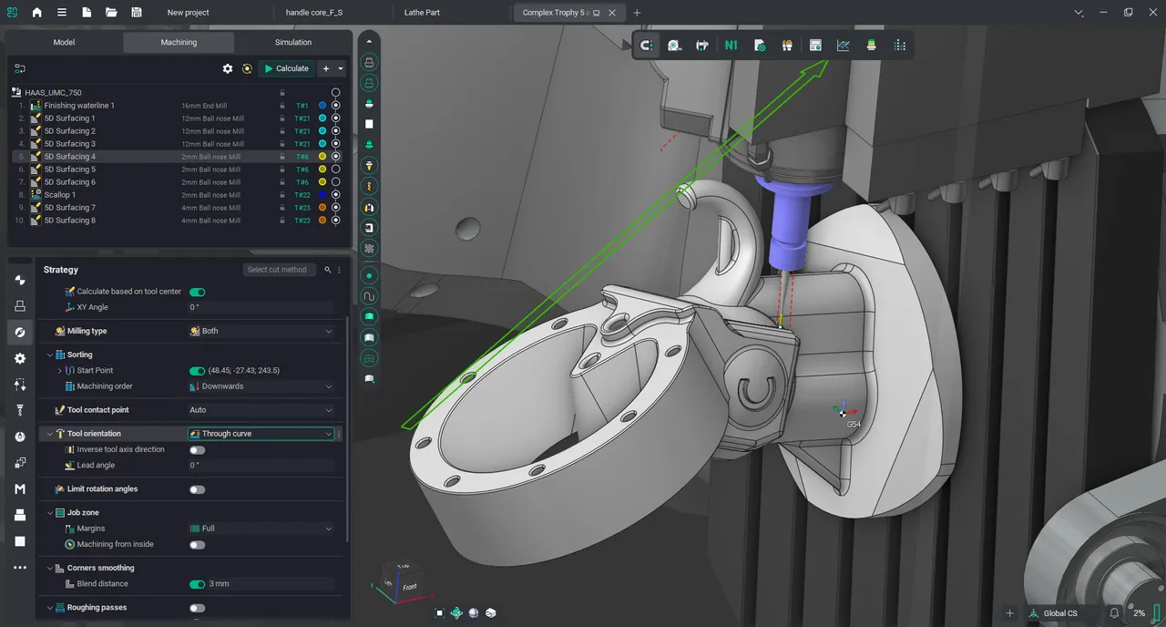Click the Open folder icon

[111, 13]
